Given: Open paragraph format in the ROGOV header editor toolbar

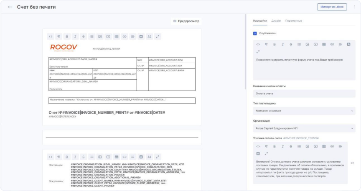Looking at the screenshot, I should pos(59,36).
